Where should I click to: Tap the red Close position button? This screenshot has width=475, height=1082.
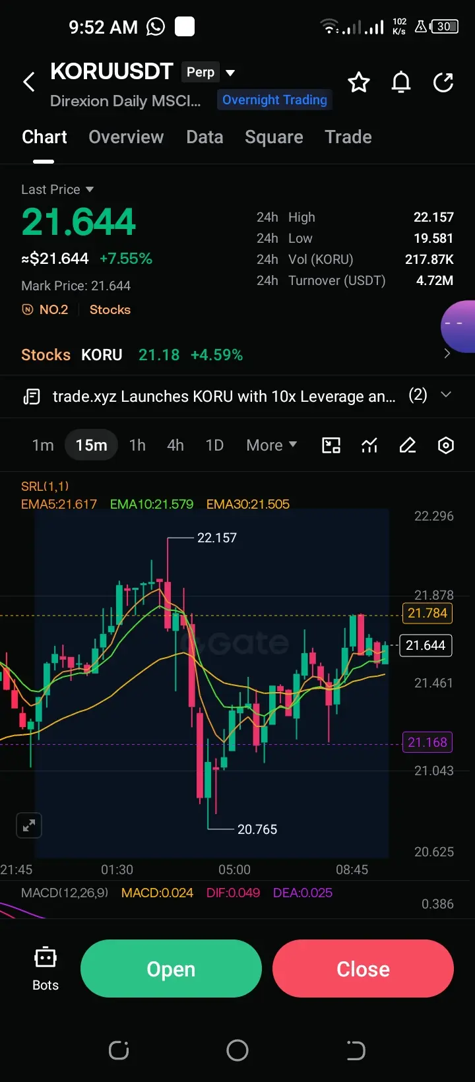click(363, 969)
